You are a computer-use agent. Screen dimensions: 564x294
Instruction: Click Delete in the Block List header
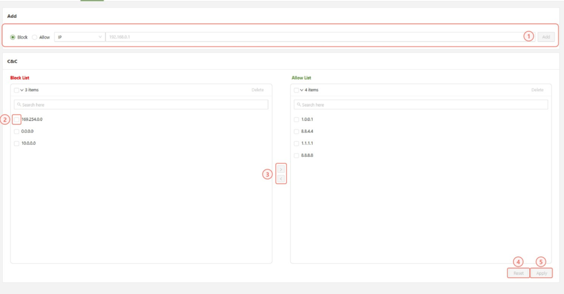click(257, 90)
